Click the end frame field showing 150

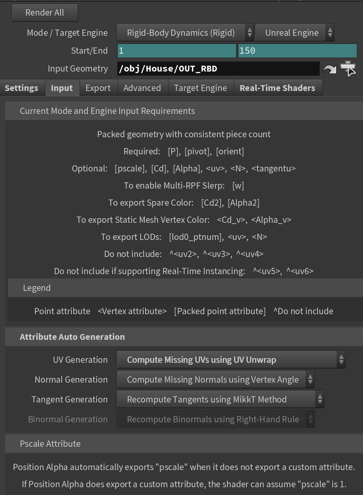tap(297, 51)
